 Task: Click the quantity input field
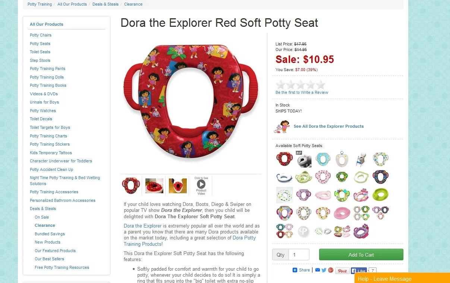(299, 255)
